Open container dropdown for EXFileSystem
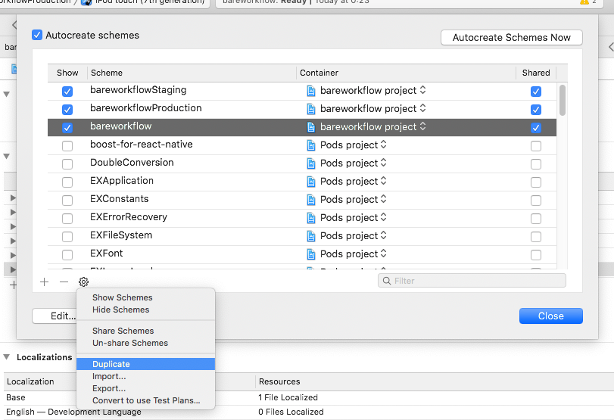Screen dimensions: 614x420 384,235
